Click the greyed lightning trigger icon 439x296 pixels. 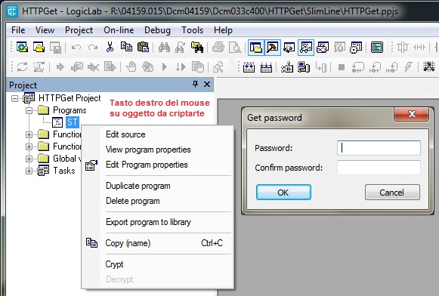coord(408,67)
